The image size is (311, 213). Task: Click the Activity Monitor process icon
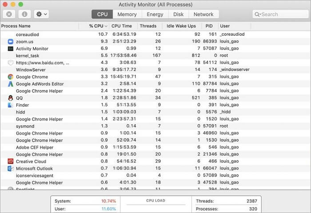(11, 49)
